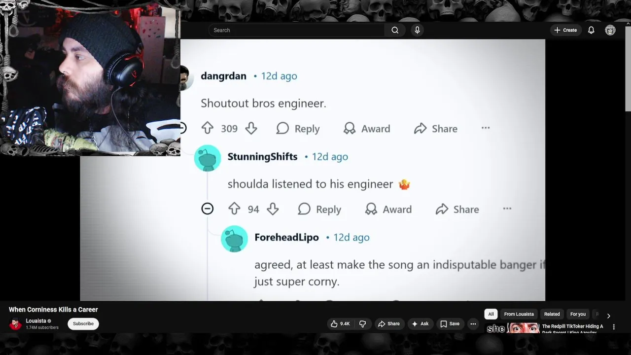631x355 pixels.
Task: Click into the Search input field
Action: pyautogui.click(x=296, y=30)
